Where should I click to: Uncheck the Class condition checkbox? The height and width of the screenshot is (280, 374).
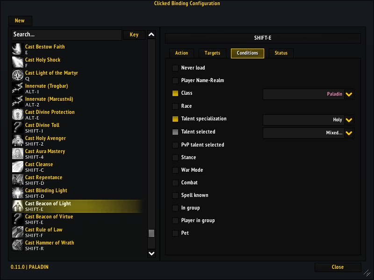pyautogui.click(x=175, y=93)
